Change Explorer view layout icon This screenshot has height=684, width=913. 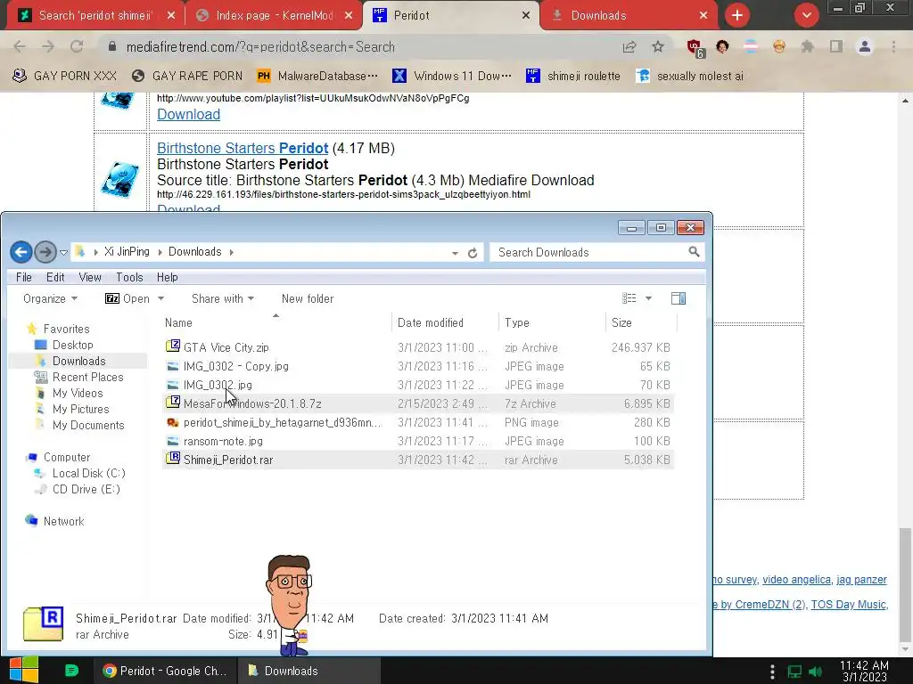[x=629, y=298]
